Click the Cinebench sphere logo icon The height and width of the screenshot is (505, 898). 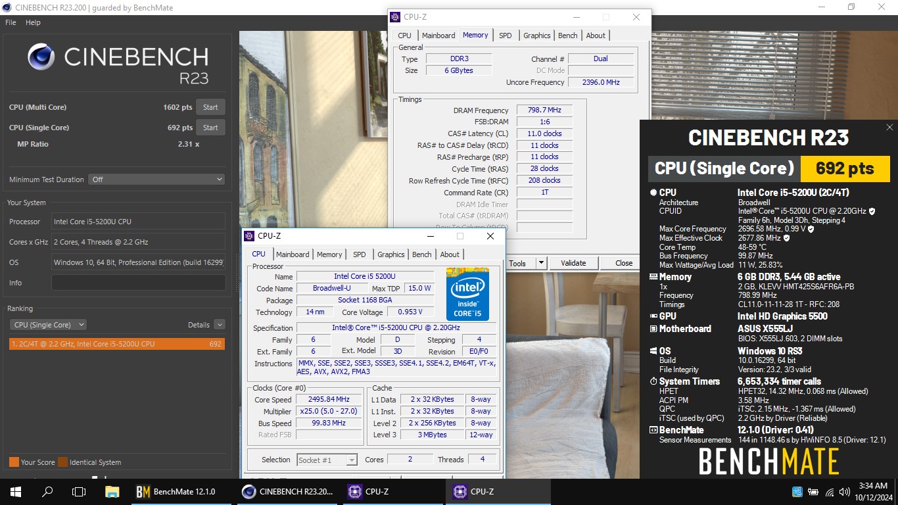click(x=41, y=57)
